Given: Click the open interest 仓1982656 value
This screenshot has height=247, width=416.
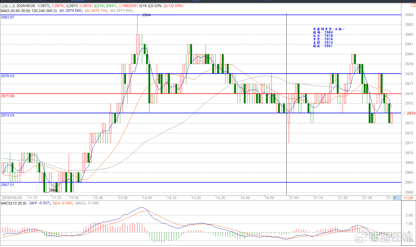Looking at the screenshot, I should tap(128, 6).
